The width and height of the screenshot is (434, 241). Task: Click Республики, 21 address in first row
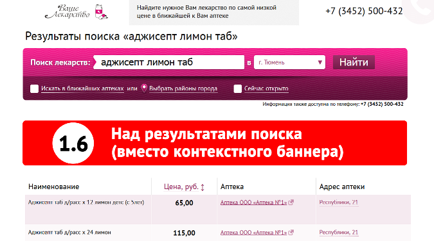point(338,203)
